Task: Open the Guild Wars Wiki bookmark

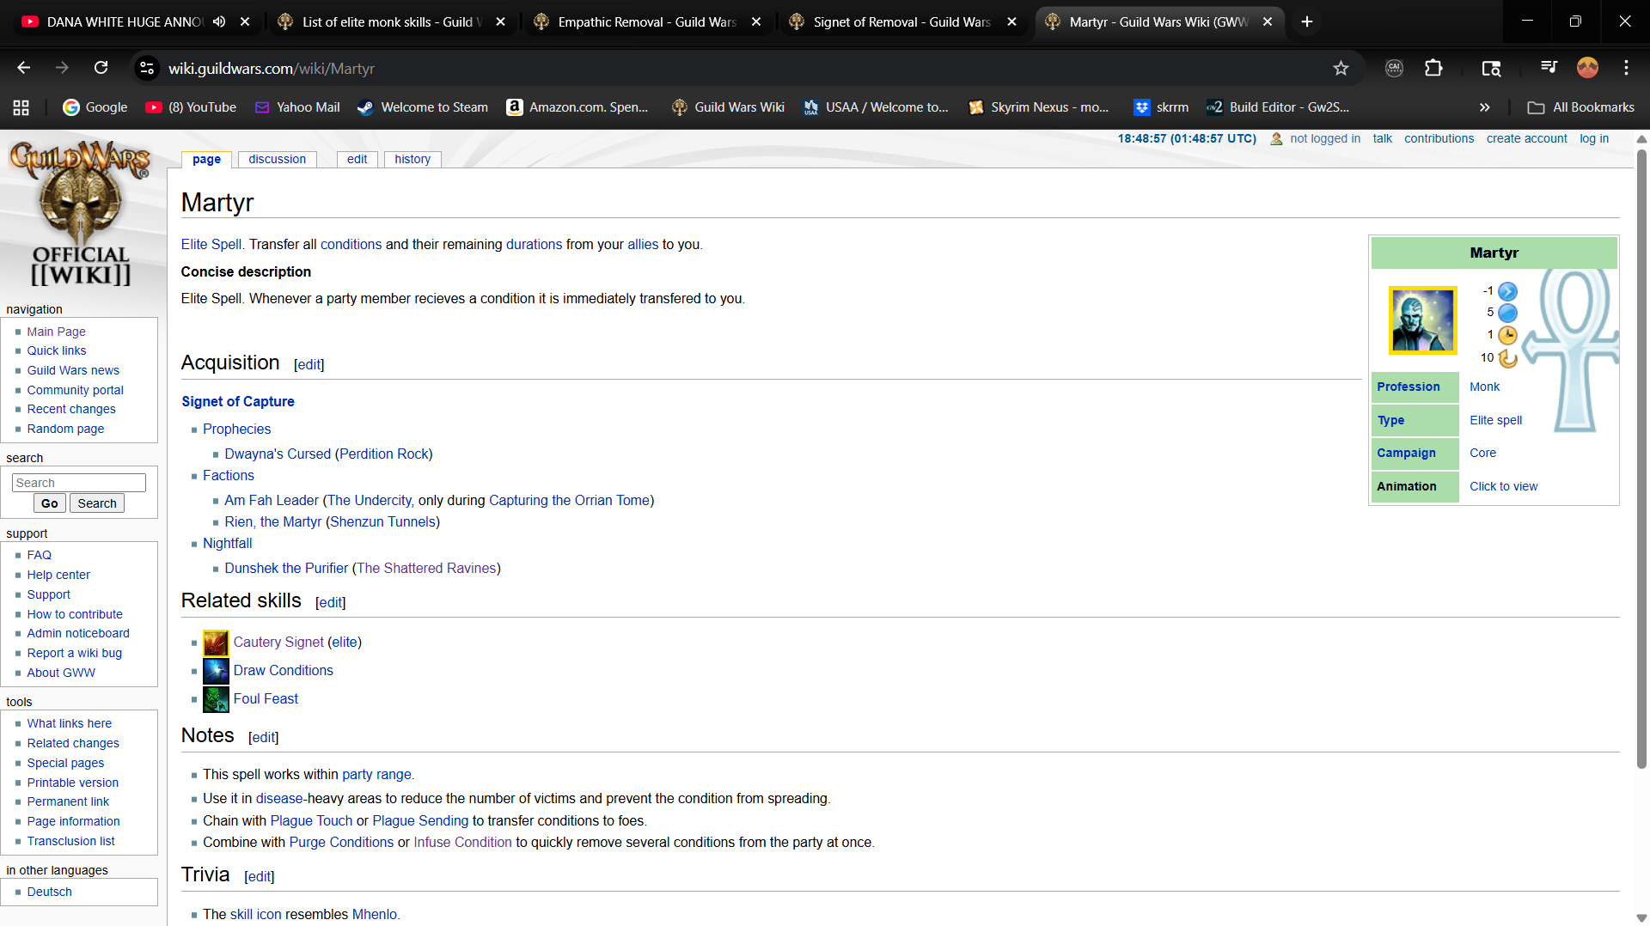Action: [728, 107]
